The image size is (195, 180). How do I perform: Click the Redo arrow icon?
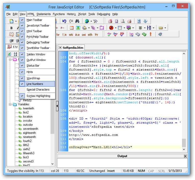coord(71,21)
